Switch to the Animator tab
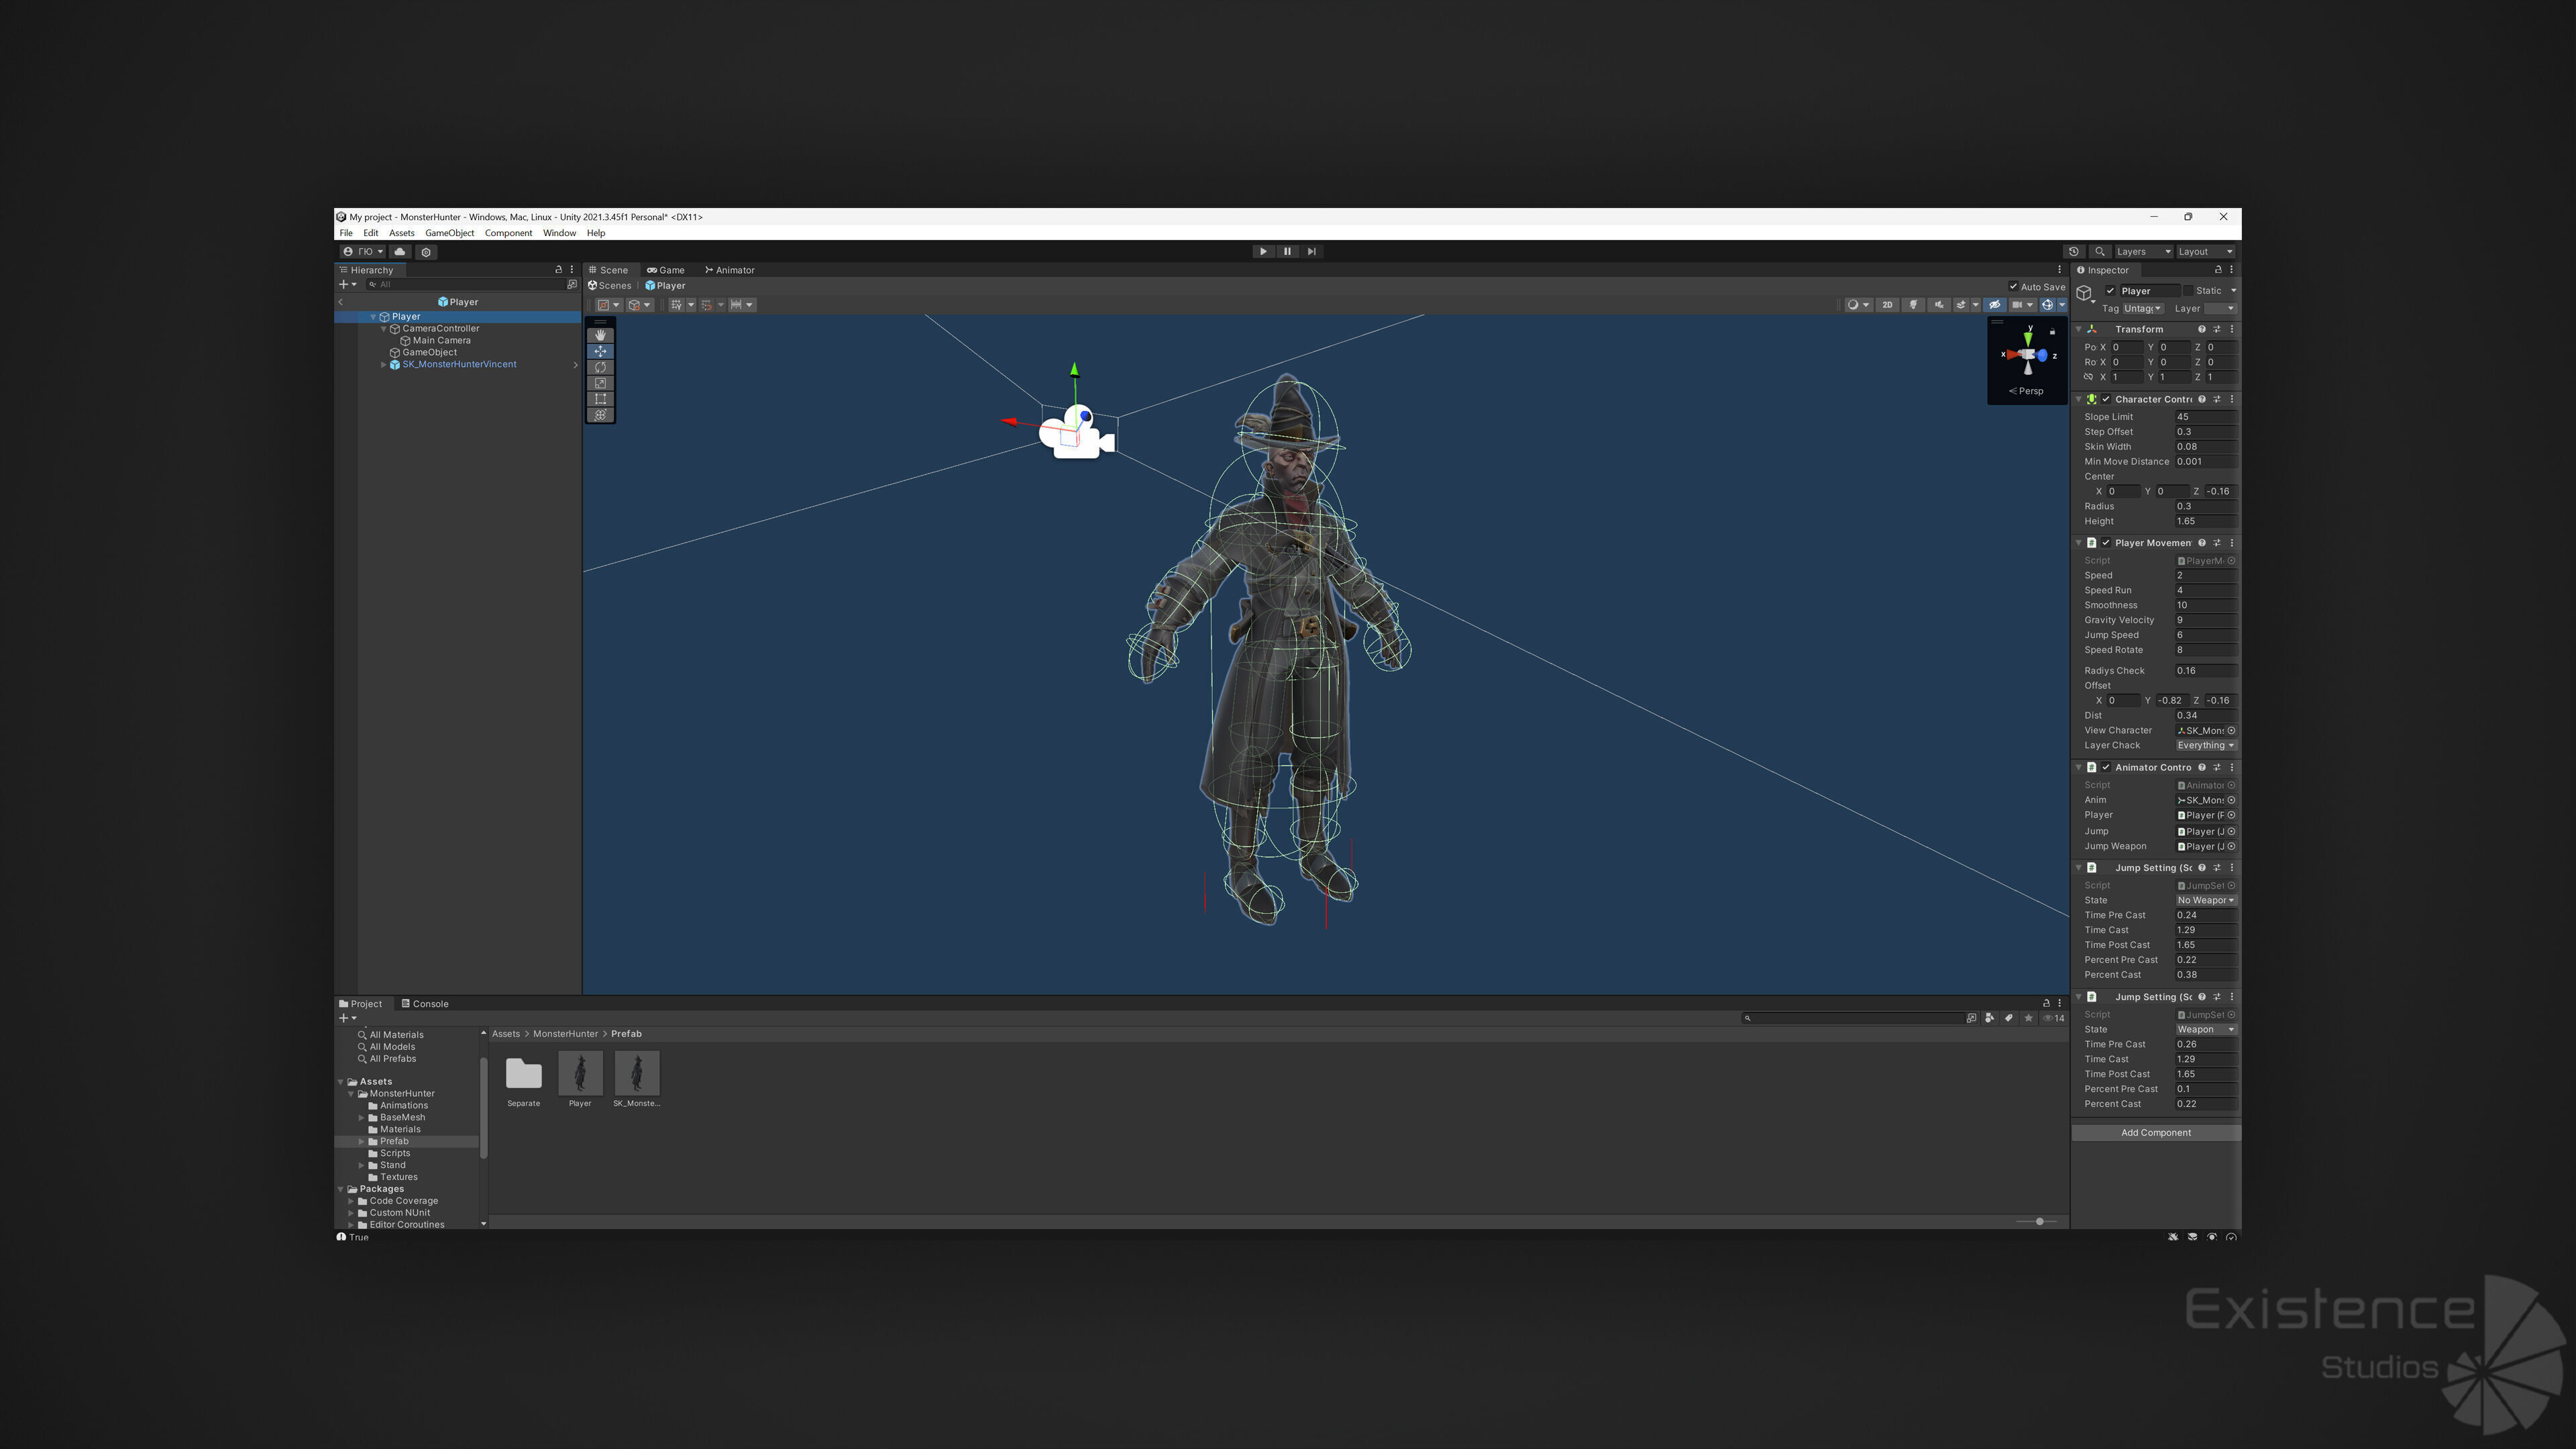The height and width of the screenshot is (1449, 2576). click(x=729, y=270)
